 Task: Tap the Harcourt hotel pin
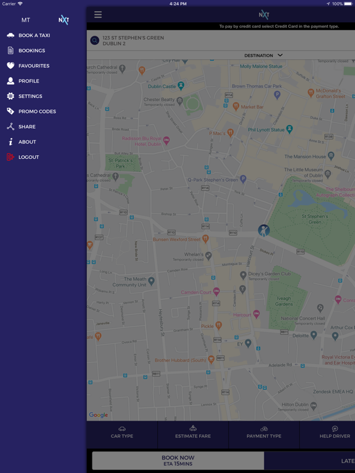pyautogui.click(x=256, y=313)
